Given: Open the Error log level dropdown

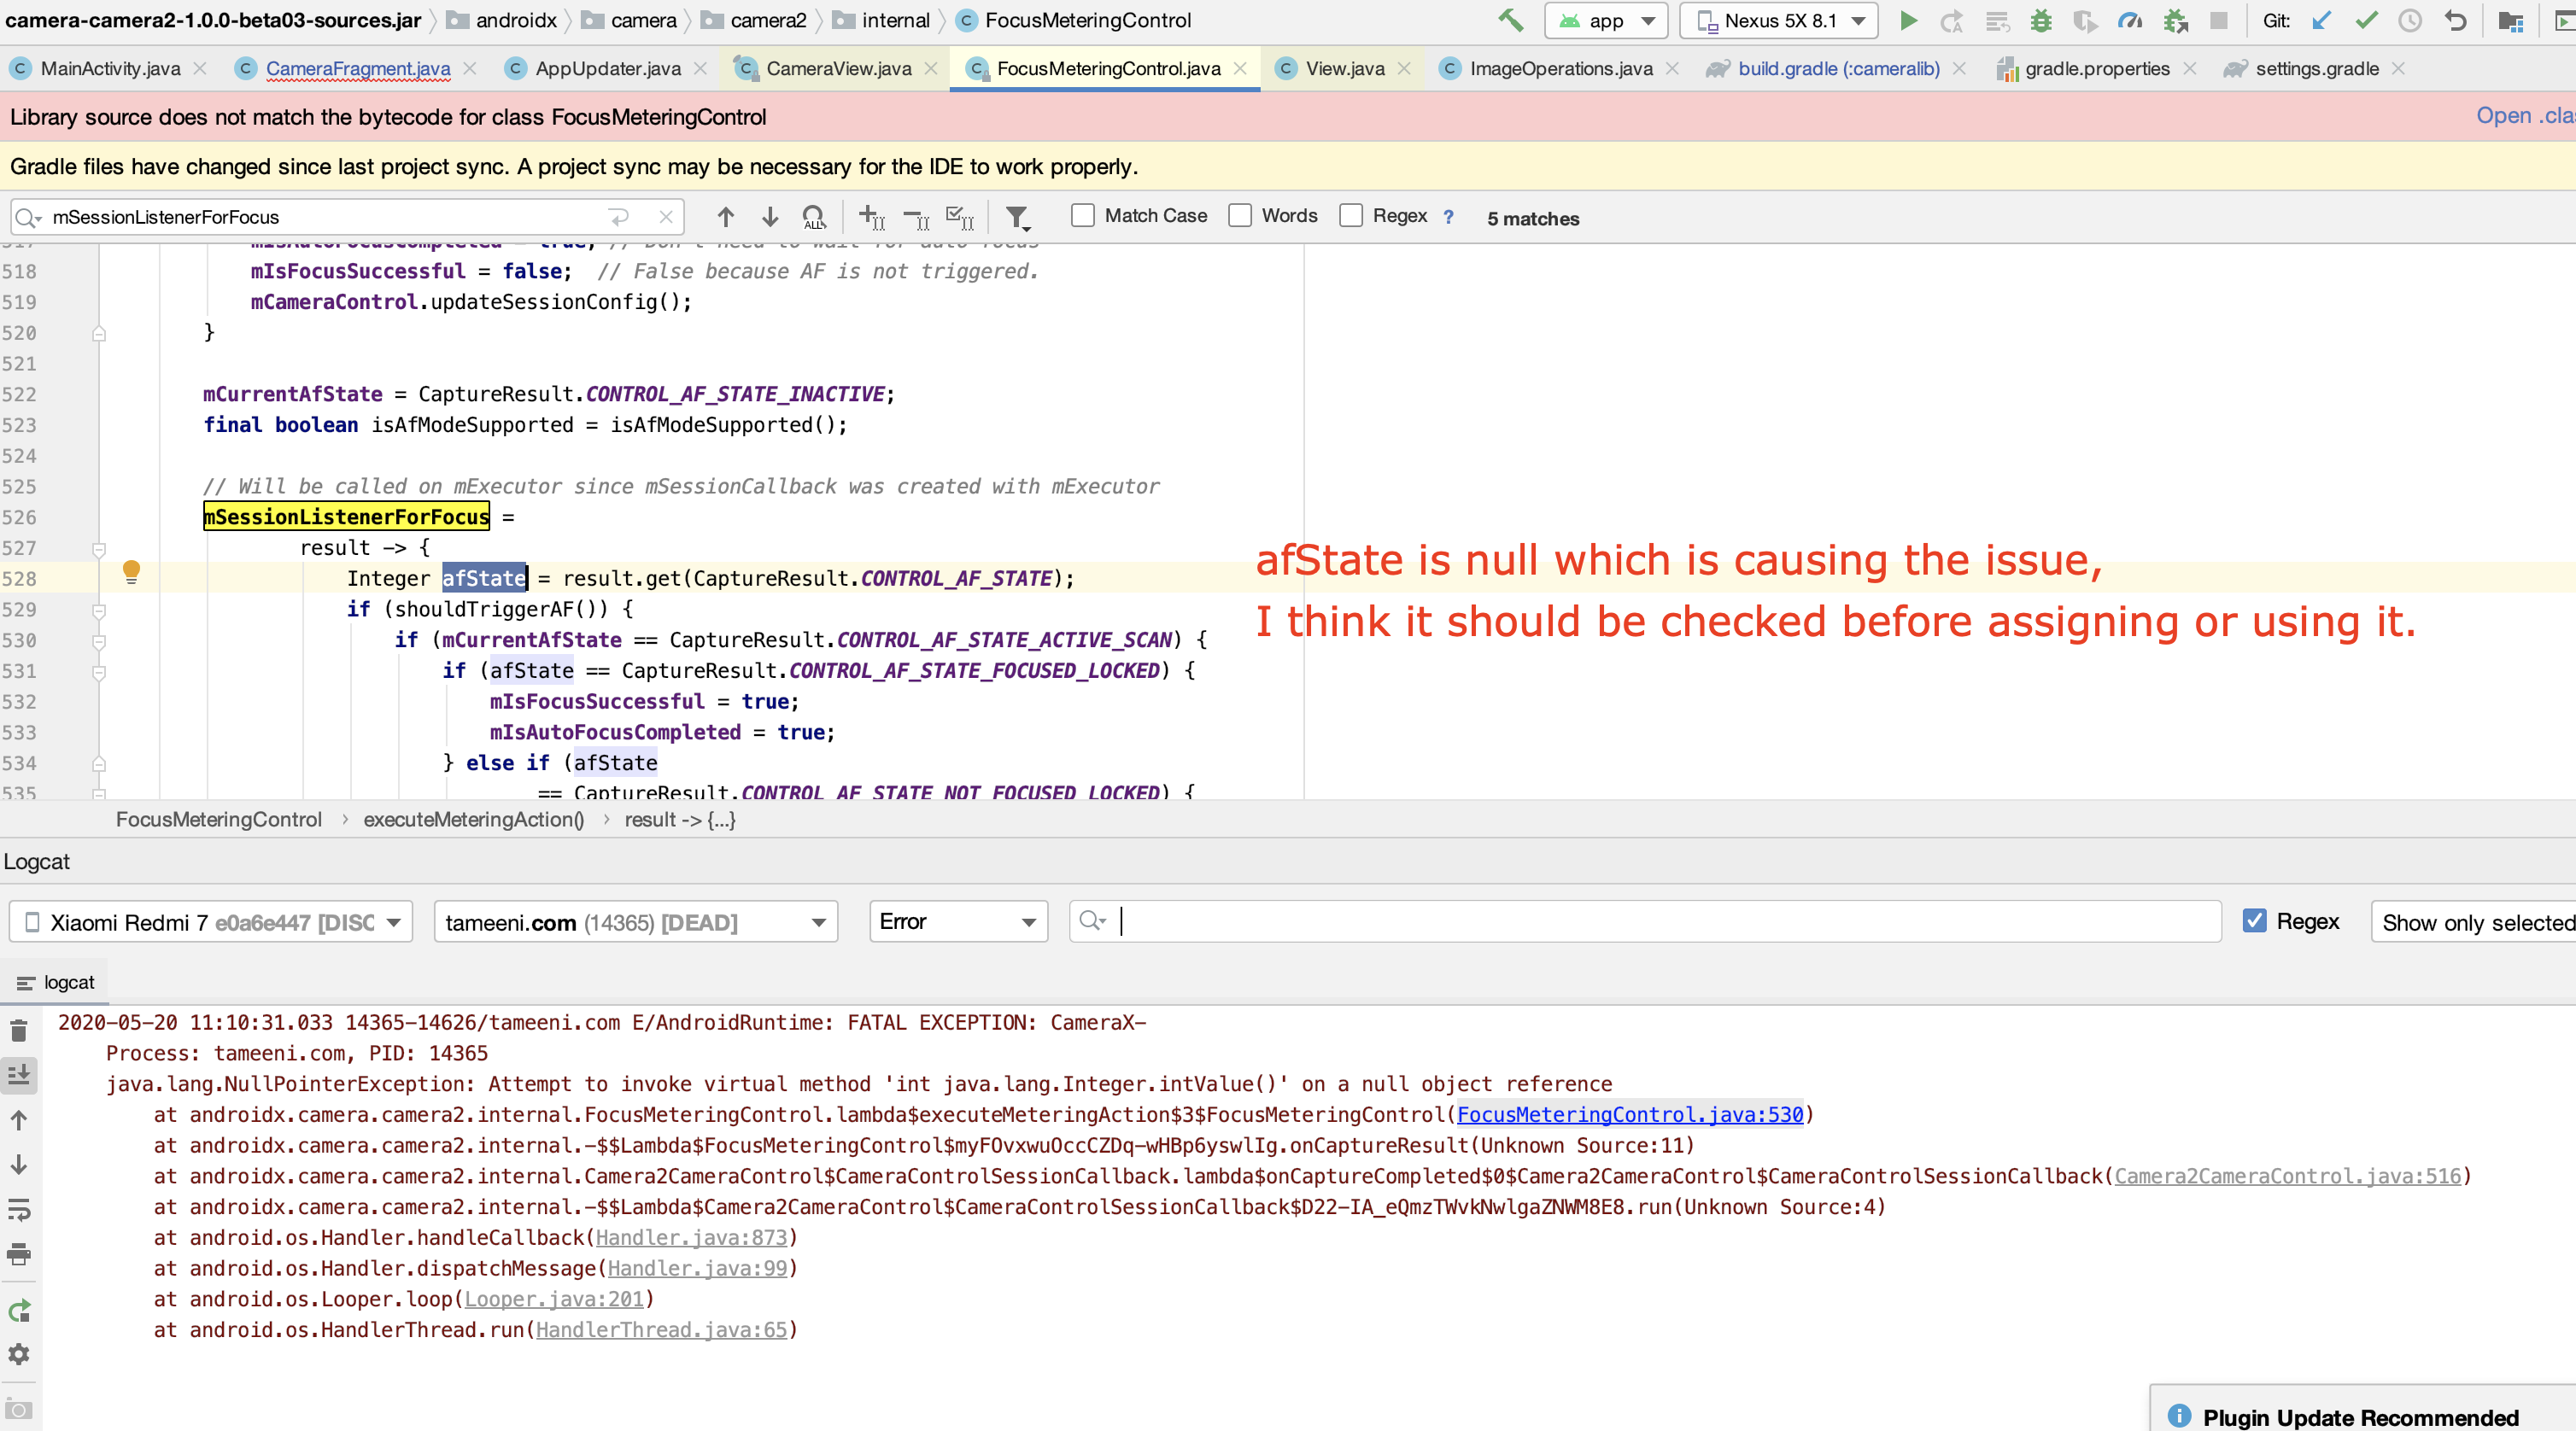Looking at the screenshot, I should [958, 922].
